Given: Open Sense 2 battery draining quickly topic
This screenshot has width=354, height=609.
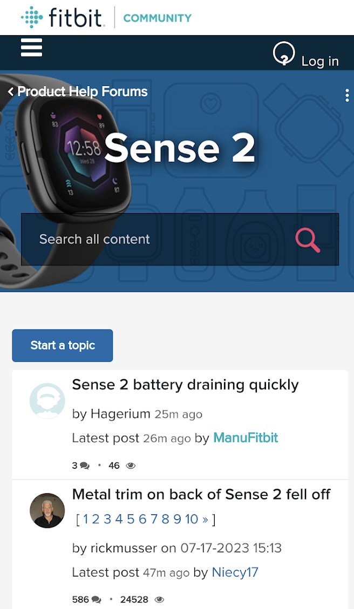Looking at the screenshot, I should tap(185, 385).
